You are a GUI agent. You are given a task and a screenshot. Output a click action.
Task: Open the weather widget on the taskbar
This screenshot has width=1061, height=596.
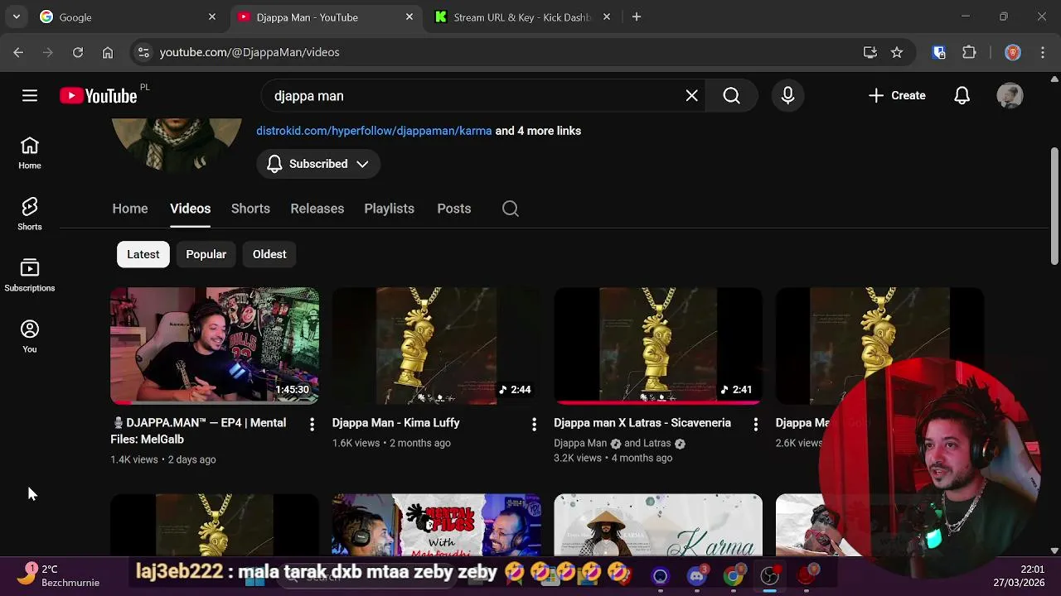click(58, 575)
